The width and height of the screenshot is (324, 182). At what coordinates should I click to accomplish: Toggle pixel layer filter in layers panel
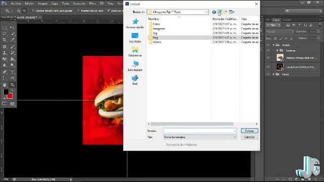pyautogui.click(x=288, y=25)
